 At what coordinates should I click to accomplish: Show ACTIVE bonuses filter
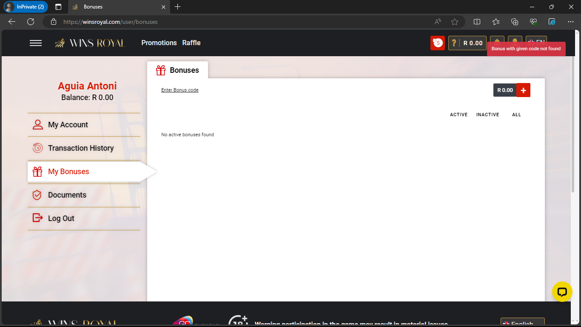click(x=459, y=115)
